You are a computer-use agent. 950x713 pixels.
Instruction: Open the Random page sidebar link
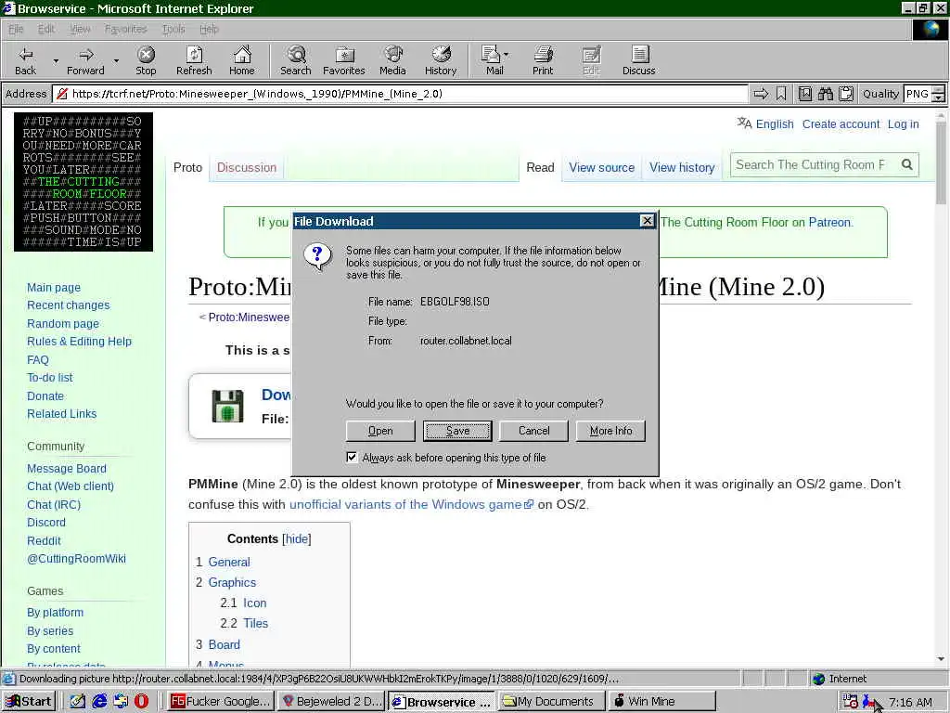(63, 324)
